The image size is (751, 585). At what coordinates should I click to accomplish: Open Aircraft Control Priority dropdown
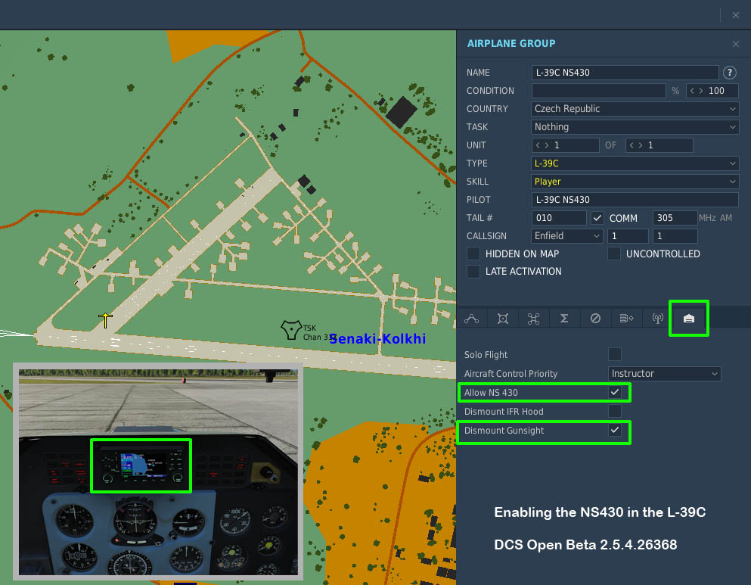point(664,374)
